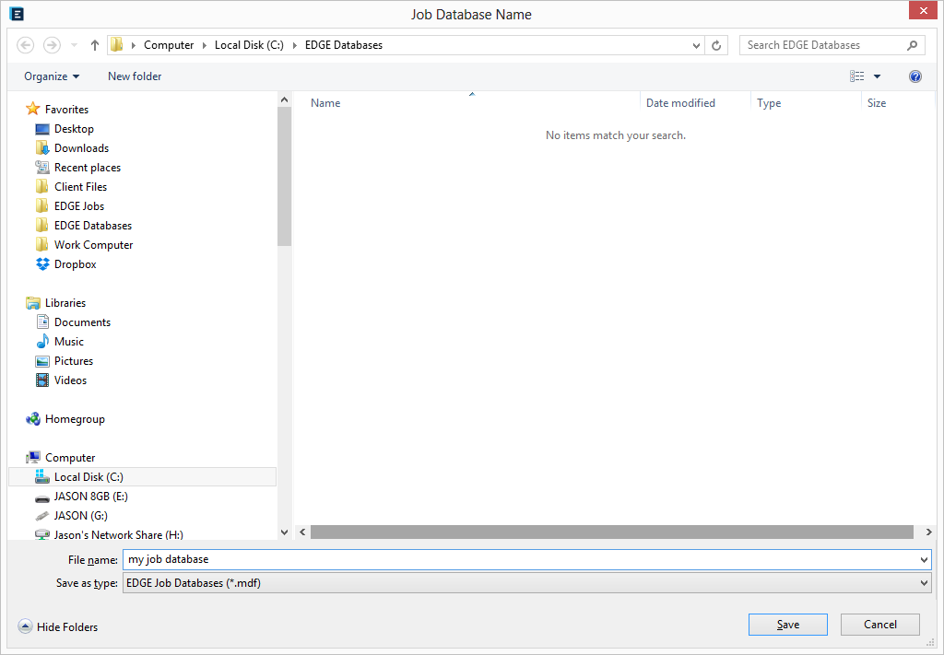The height and width of the screenshot is (655, 944).
Task: Open the File name history dropdown arrow
Action: (x=924, y=559)
